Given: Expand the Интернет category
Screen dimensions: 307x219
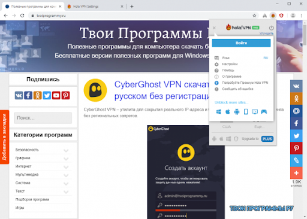Looking at the screenshot, I should 66,167.
